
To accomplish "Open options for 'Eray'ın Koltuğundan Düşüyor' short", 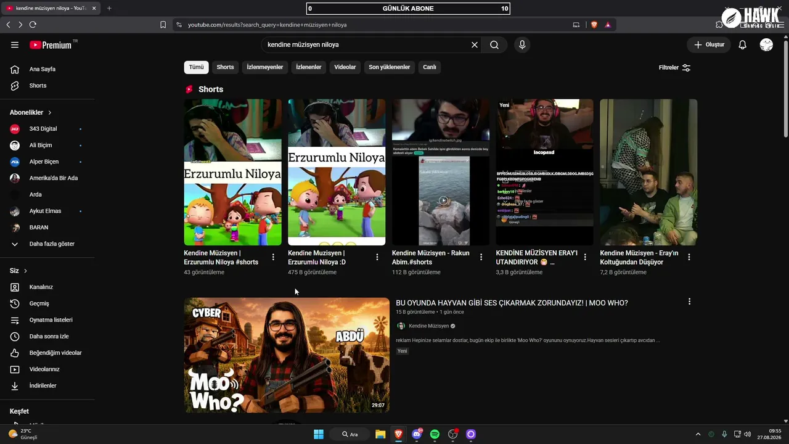I will click(689, 257).
